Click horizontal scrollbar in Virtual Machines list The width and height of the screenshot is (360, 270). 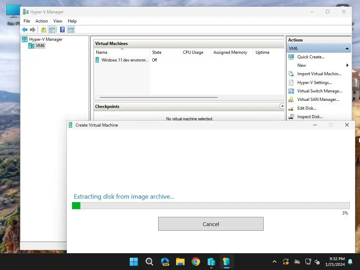pyautogui.click(x=159, y=97)
